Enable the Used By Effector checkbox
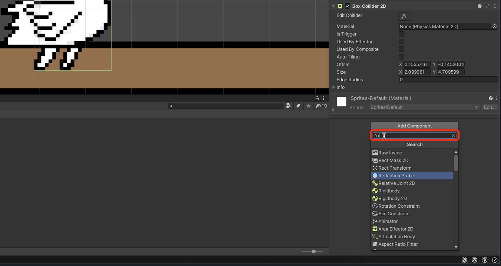This screenshot has height=266, width=501. [401, 42]
